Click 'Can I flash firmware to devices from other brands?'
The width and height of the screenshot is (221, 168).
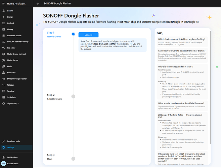[182, 51]
